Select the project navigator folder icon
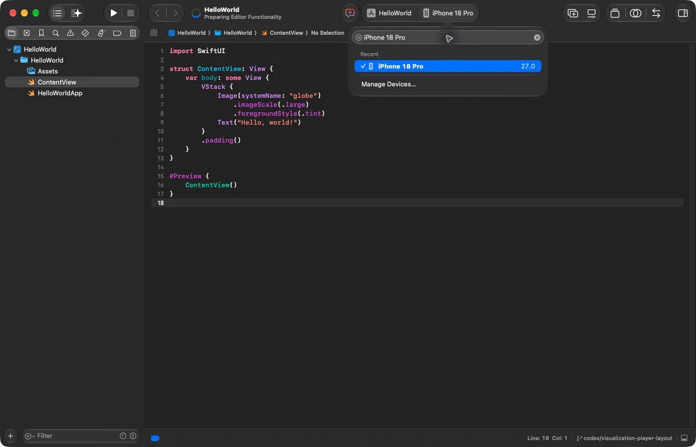 [11, 33]
